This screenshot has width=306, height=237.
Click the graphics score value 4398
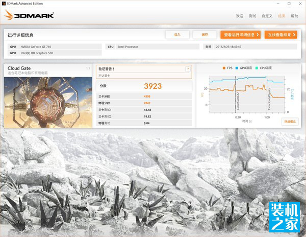click(147, 97)
